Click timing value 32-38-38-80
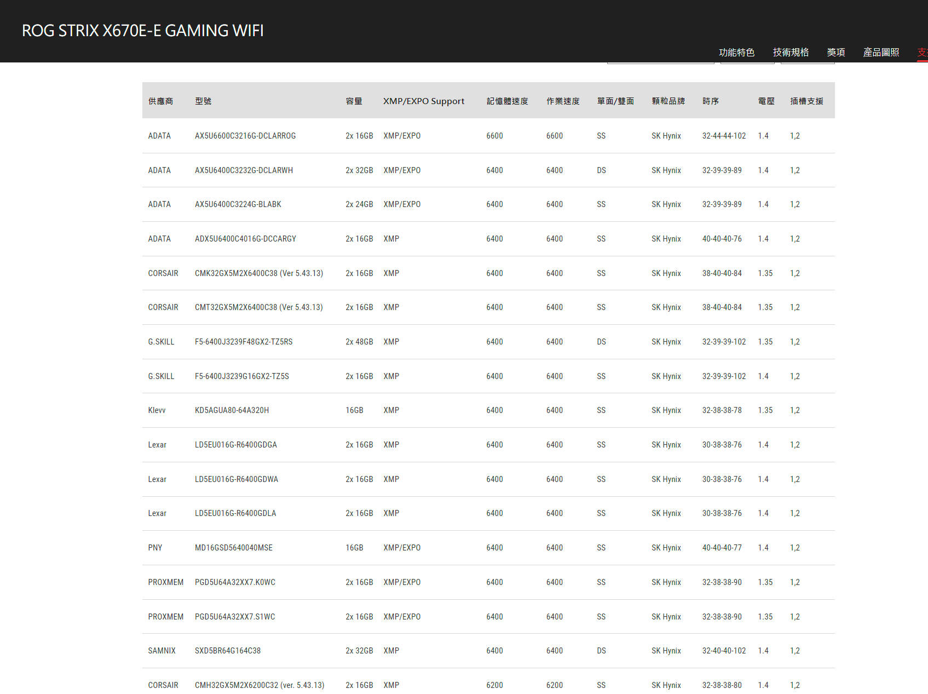The height and width of the screenshot is (694, 928). [x=722, y=685]
